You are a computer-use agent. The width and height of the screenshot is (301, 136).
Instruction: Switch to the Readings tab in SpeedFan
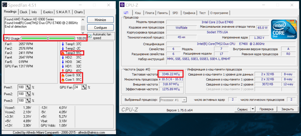pyautogui.click(x=10, y=12)
